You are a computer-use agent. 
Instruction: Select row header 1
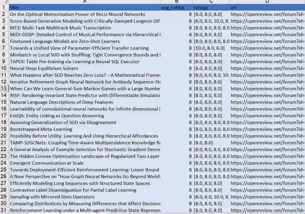(x=4, y=7)
